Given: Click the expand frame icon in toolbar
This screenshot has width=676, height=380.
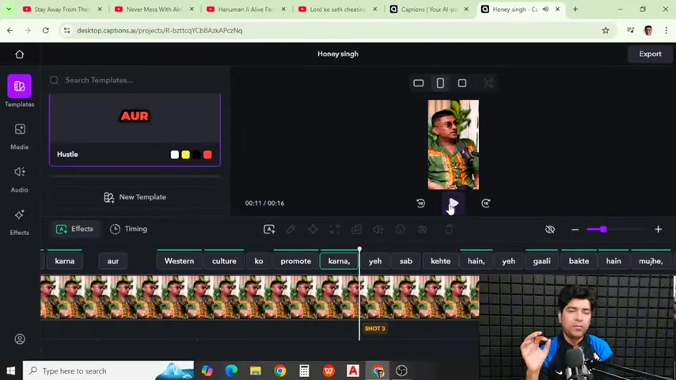Looking at the screenshot, I should click(x=335, y=230).
